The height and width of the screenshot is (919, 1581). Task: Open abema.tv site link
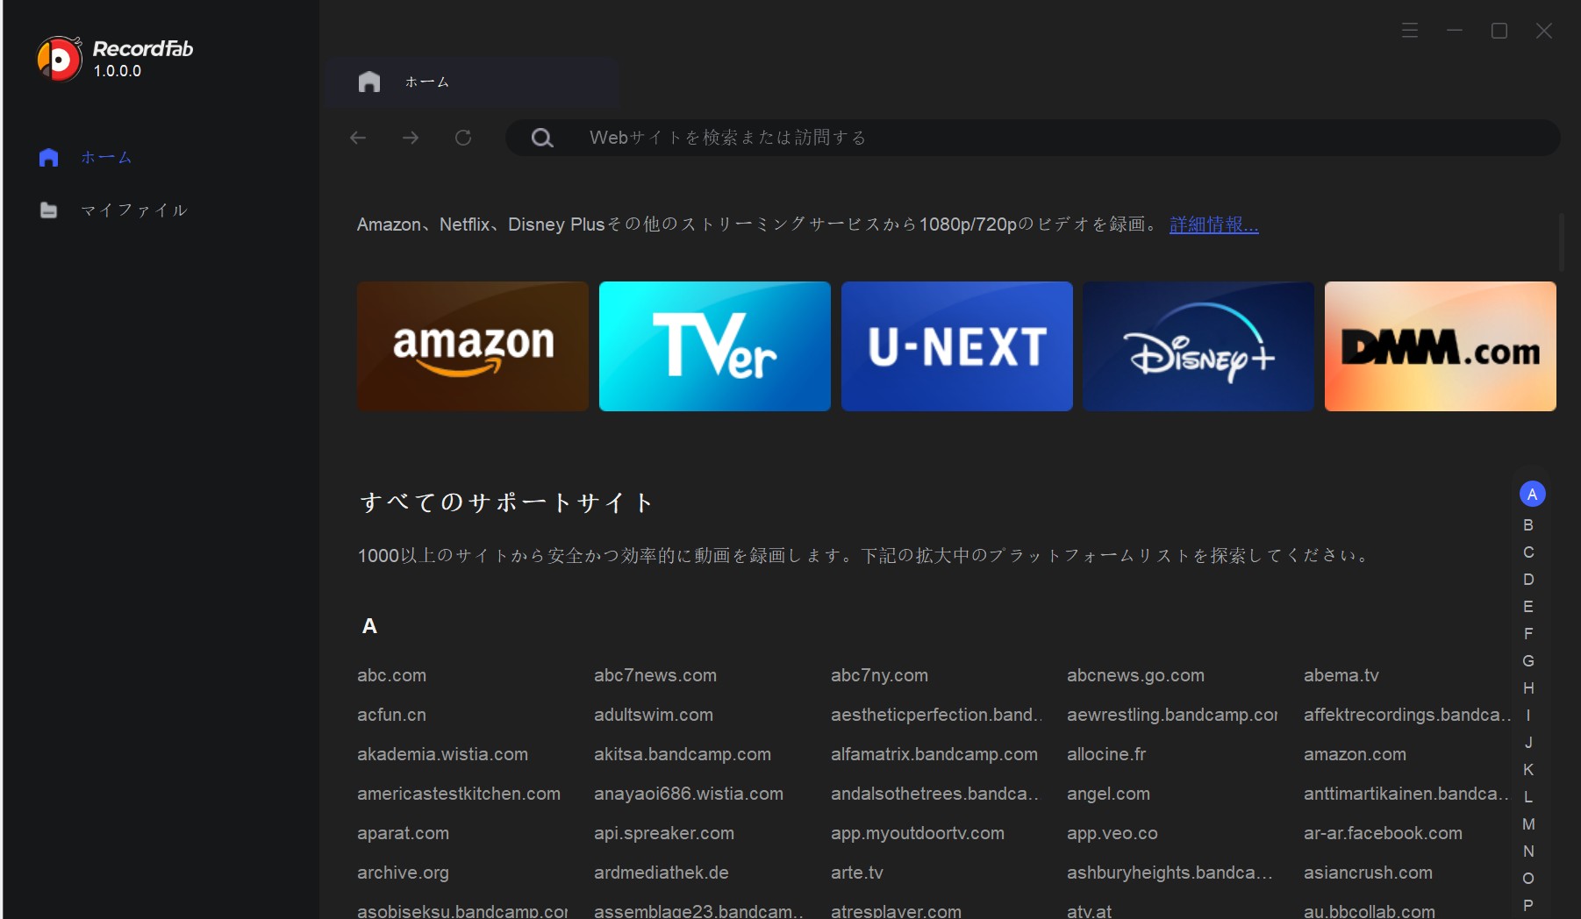pos(1341,675)
